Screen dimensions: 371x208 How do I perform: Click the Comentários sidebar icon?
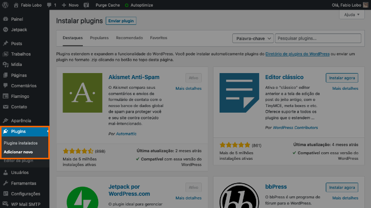[x=6, y=86]
